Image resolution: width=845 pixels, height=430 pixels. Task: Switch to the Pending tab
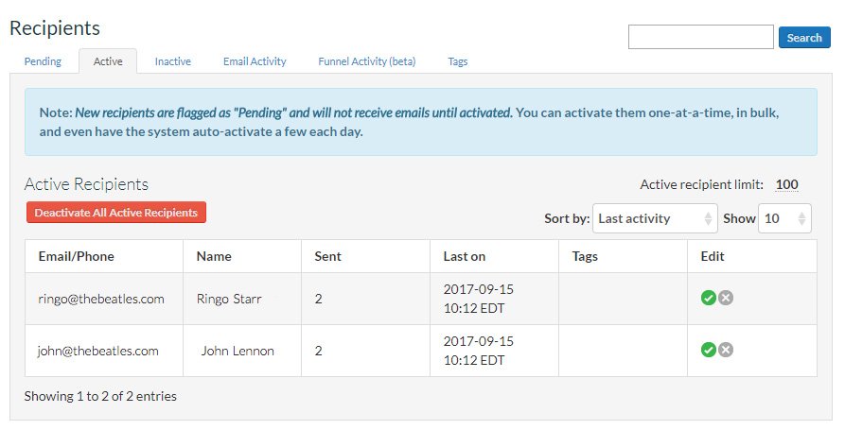pos(43,61)
